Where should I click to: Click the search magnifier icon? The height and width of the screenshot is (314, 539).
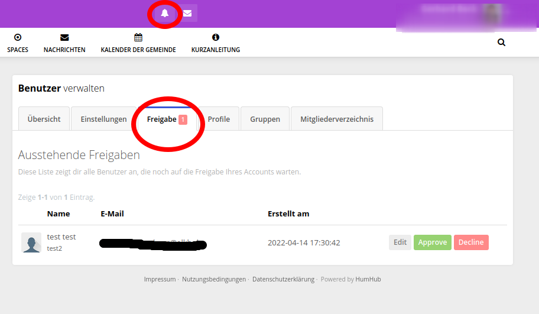(x=501, y=43)
